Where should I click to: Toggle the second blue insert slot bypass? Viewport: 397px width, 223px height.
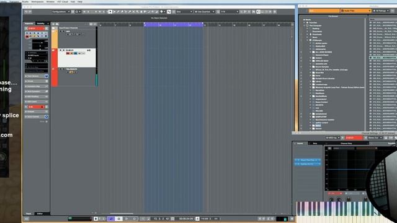297,164
